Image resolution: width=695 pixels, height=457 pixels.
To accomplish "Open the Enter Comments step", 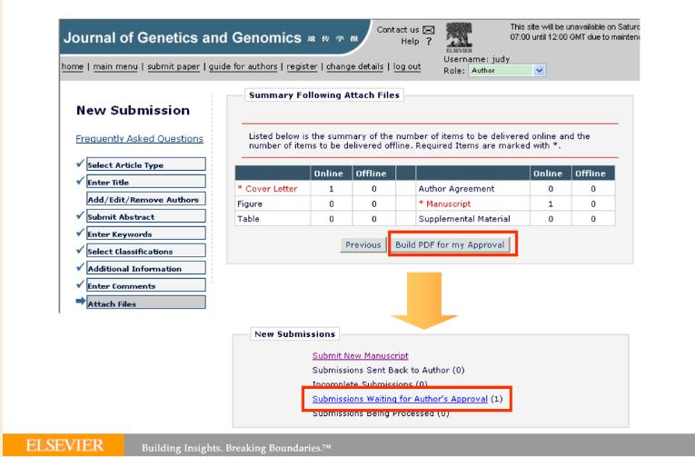I will [146, 285].
